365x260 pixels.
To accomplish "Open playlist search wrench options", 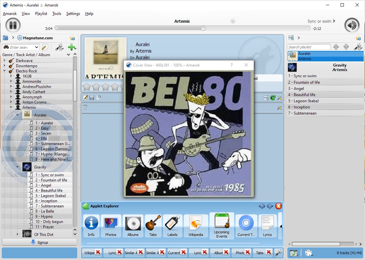I will (358, 47).
